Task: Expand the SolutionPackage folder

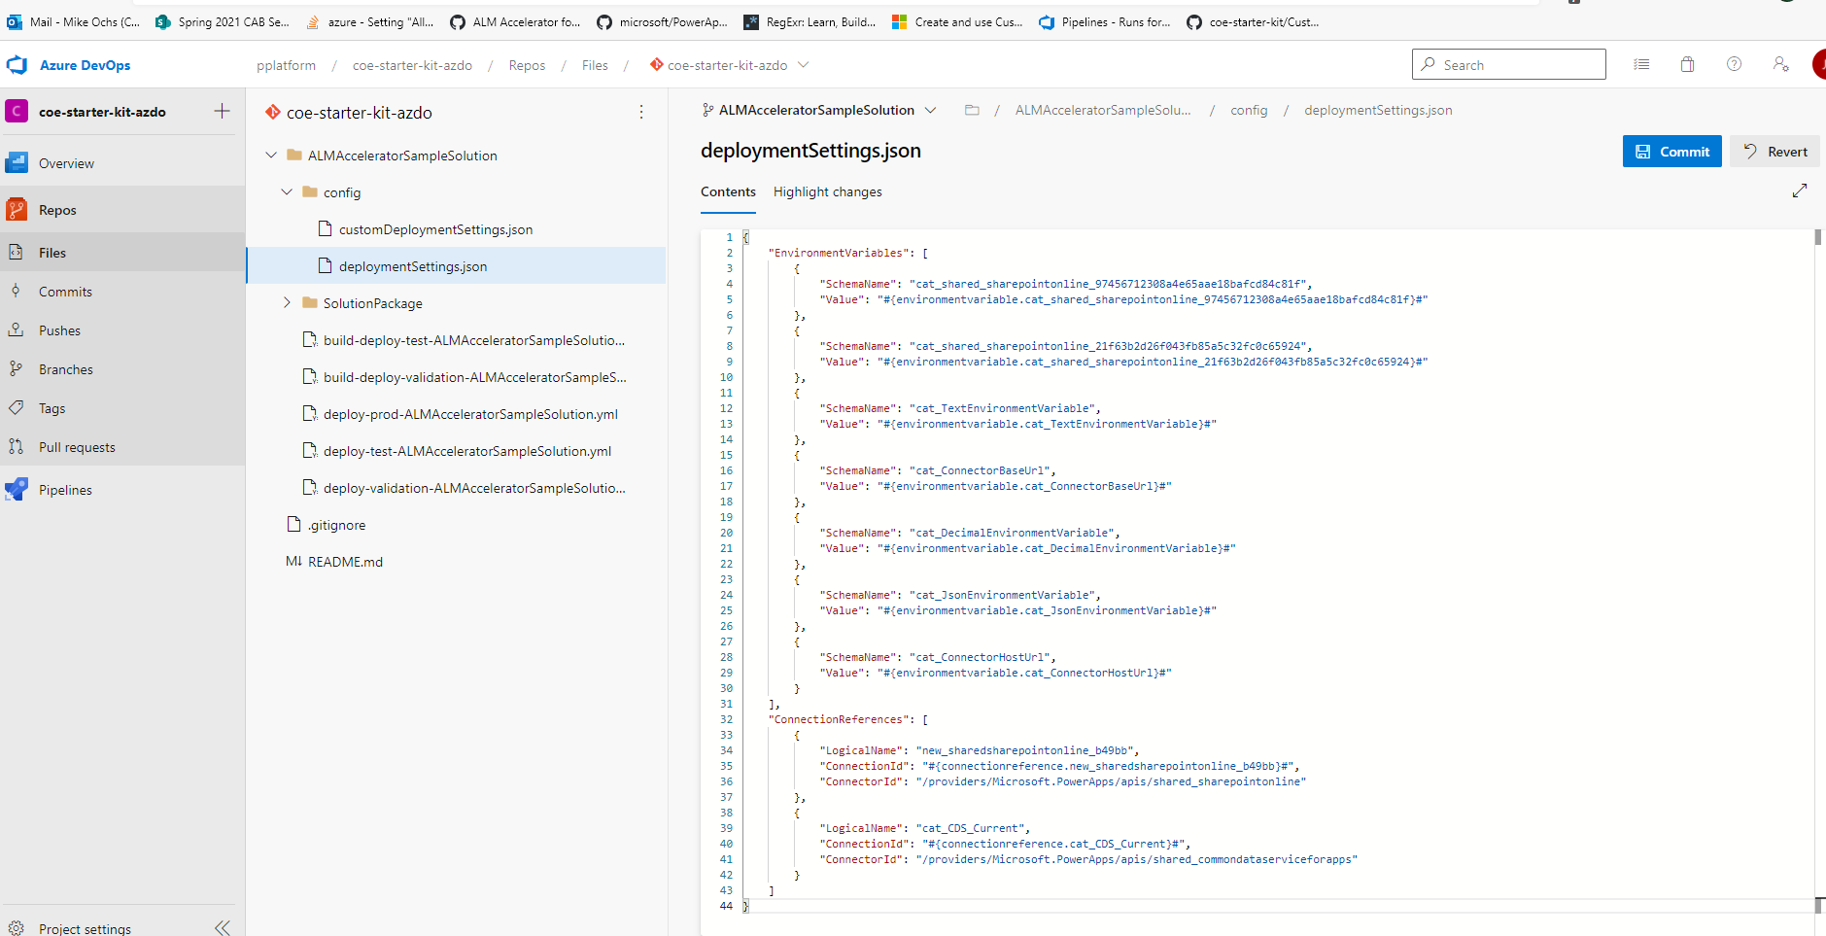Action: [287, 302]
